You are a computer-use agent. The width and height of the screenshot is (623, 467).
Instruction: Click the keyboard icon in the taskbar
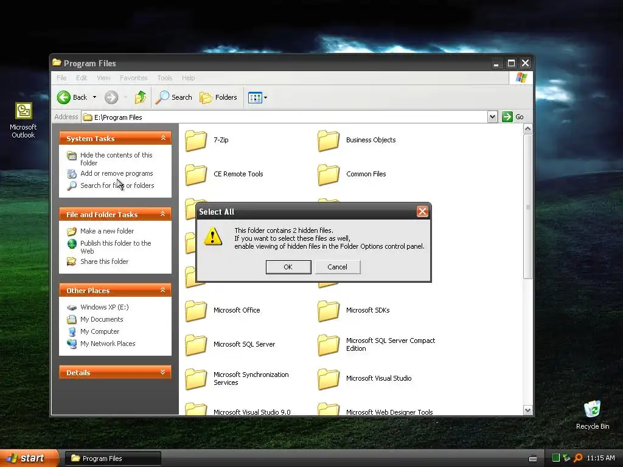tap(533, 458)
